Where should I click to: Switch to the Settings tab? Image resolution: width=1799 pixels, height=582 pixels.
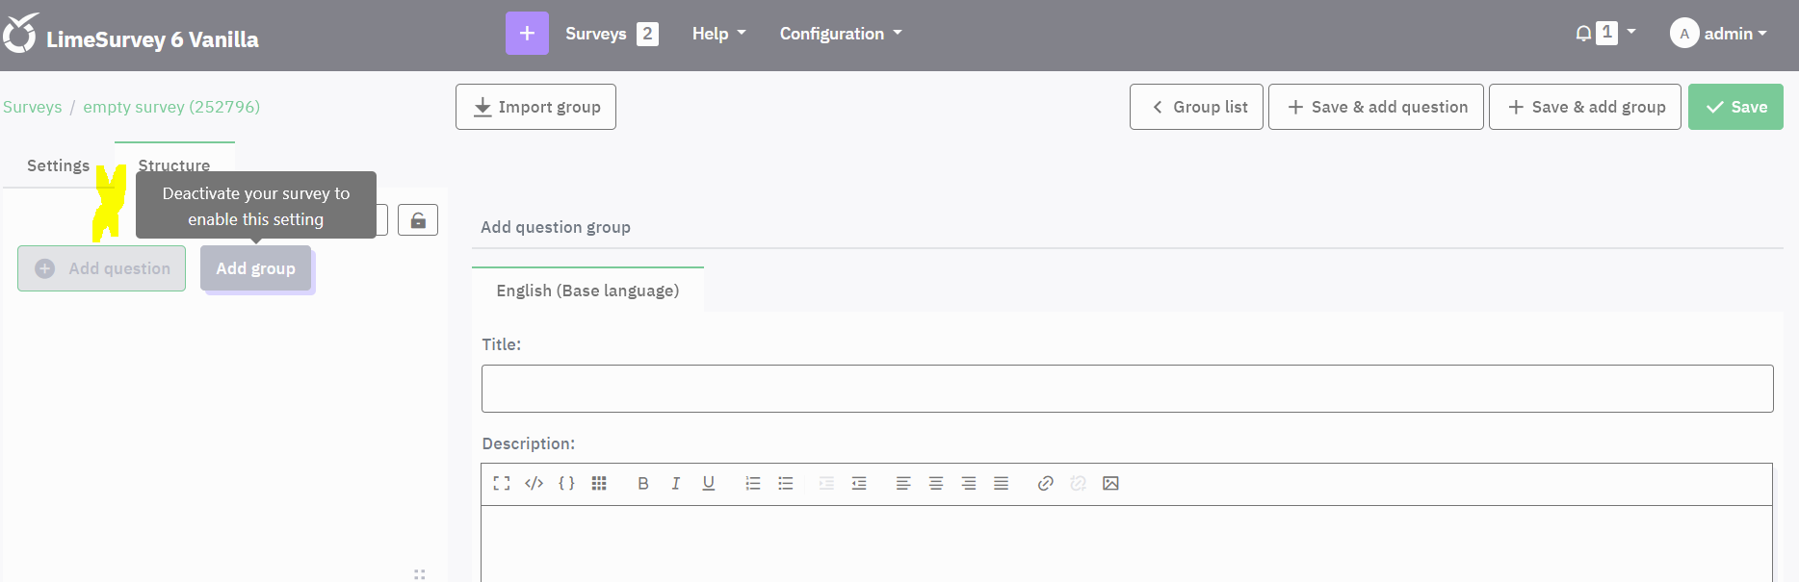58,165
